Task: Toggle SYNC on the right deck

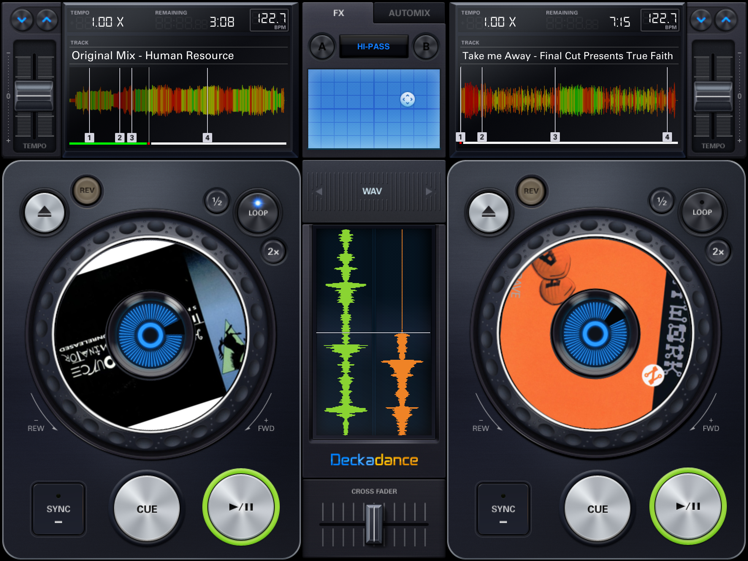Action: tap(503, 509)
